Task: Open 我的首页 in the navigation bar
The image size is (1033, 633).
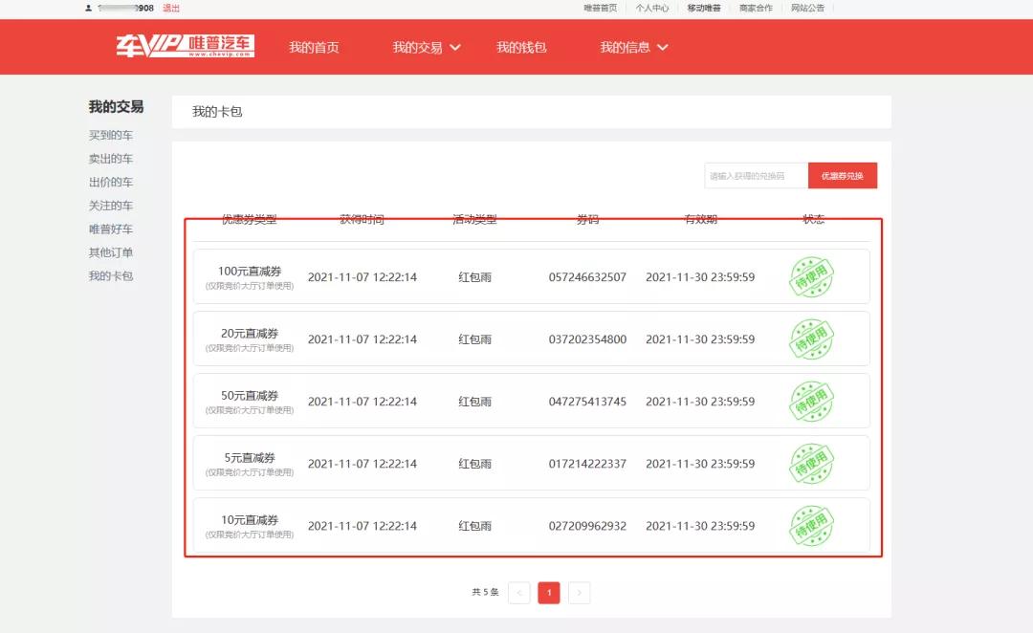Action: [315, 48]
